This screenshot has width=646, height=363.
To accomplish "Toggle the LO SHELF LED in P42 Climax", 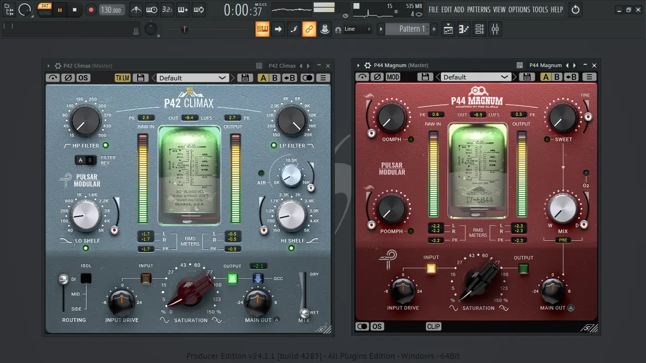I will (86, 248).
